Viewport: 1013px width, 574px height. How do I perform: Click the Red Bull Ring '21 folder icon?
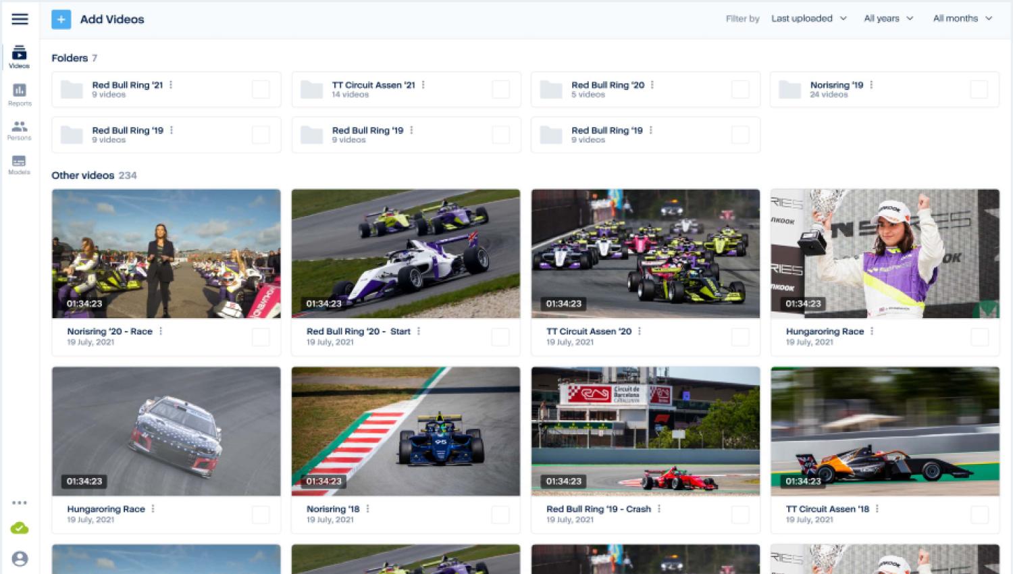click(72, 89)
